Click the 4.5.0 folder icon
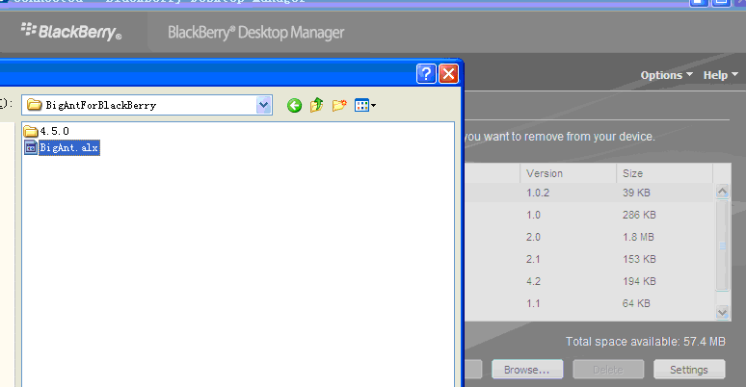 tap(31, 131)
